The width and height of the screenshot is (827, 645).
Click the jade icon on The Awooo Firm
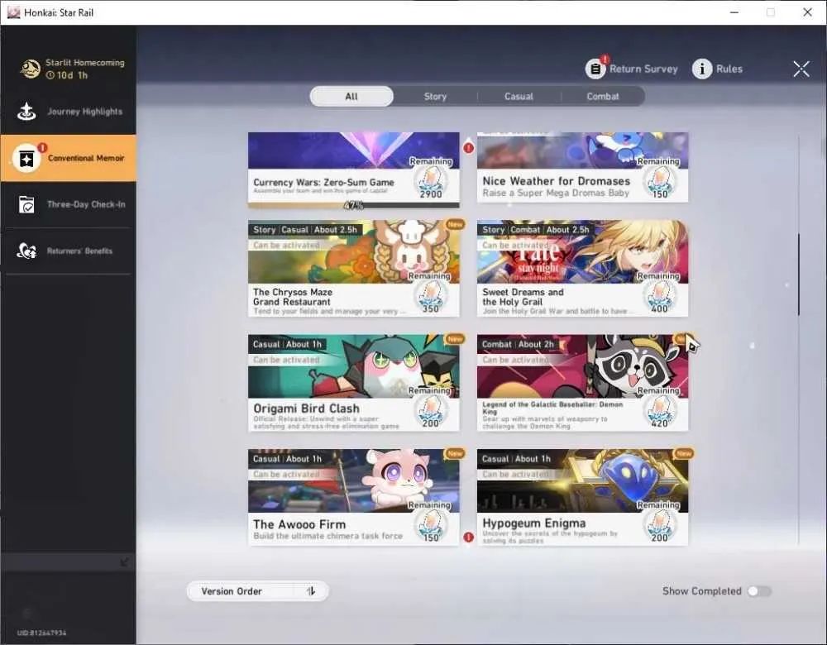(431, 526)
